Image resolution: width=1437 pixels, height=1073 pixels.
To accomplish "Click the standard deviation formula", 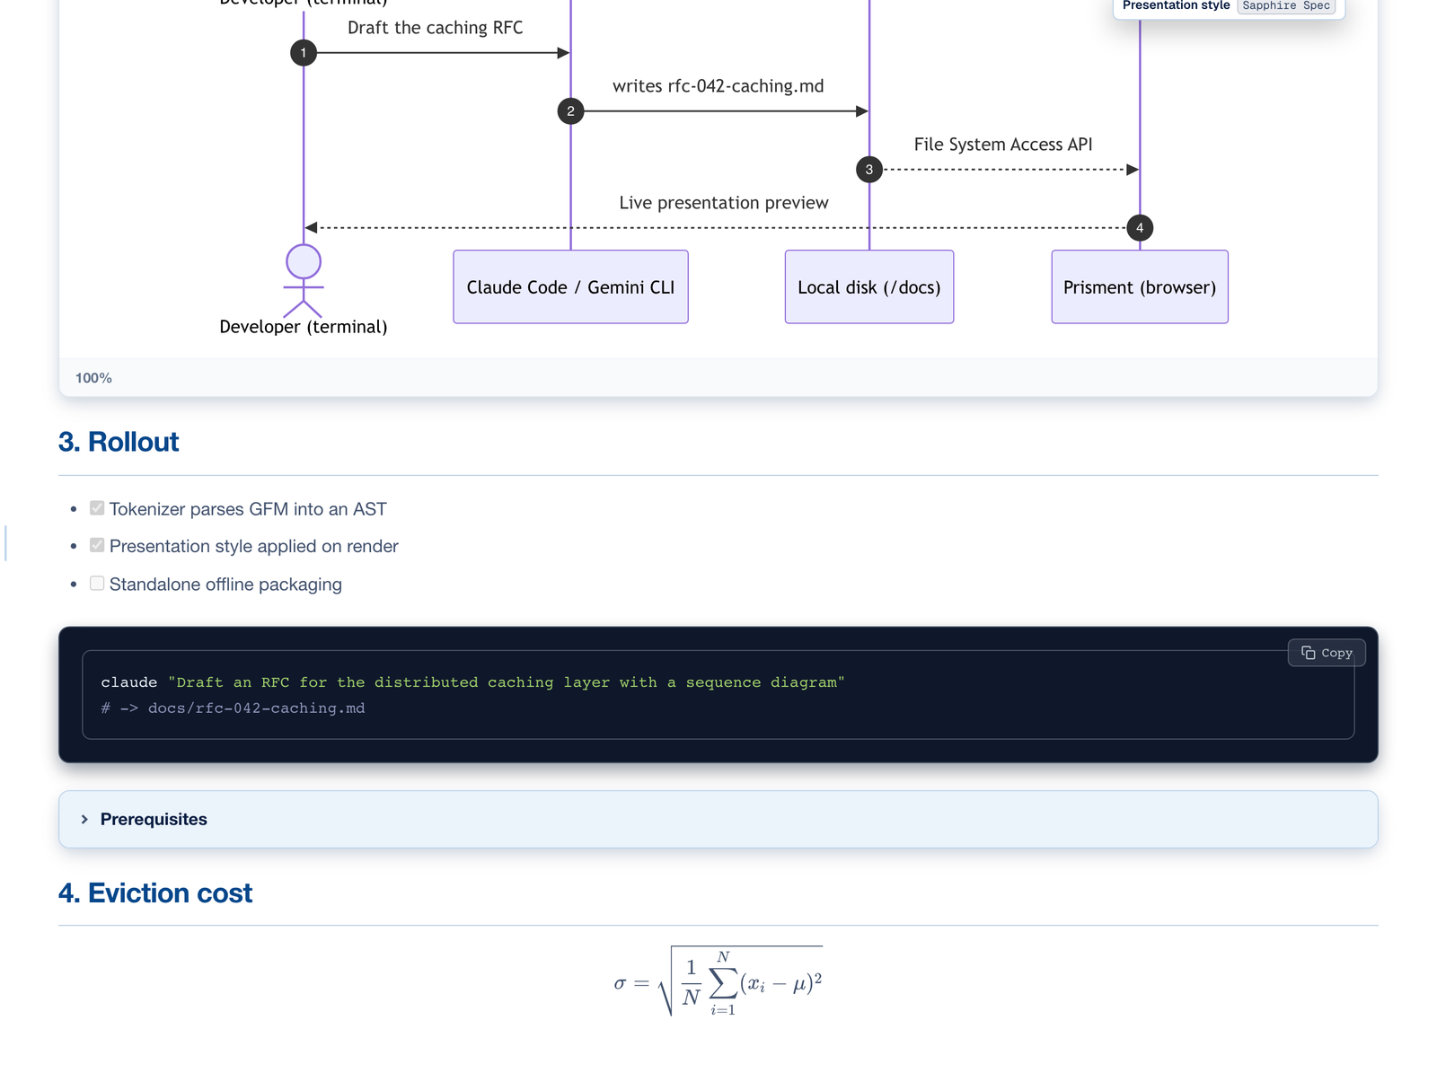I will (x=718, y=981).
